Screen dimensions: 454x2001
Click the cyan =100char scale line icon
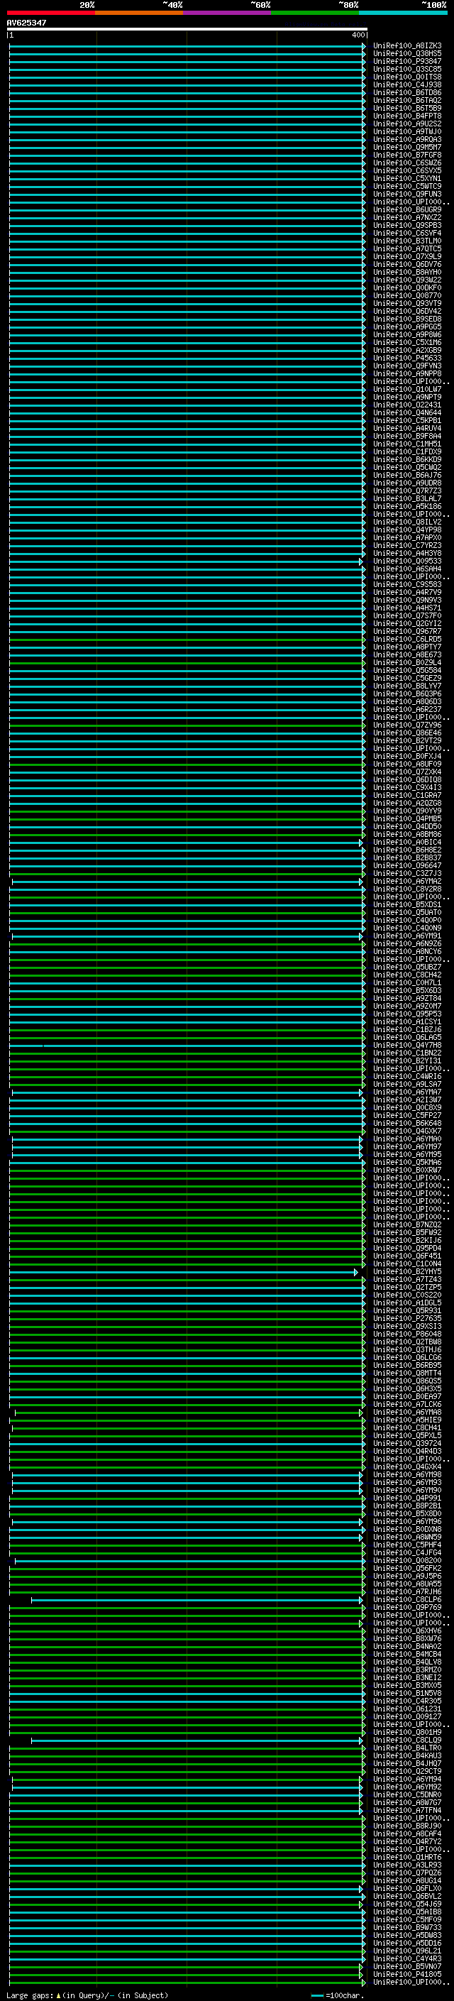click(x=316, y=1995)
